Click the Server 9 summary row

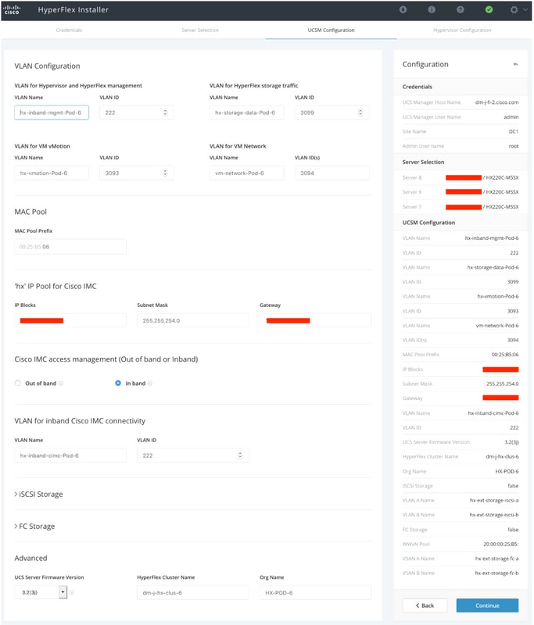coord(461,192)
